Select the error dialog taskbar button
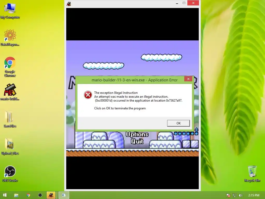Screen dimensions: 265x199 pos(64,195)
